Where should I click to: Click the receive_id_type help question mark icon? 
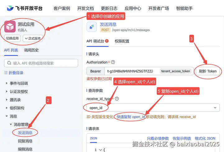tap(117, 99)
